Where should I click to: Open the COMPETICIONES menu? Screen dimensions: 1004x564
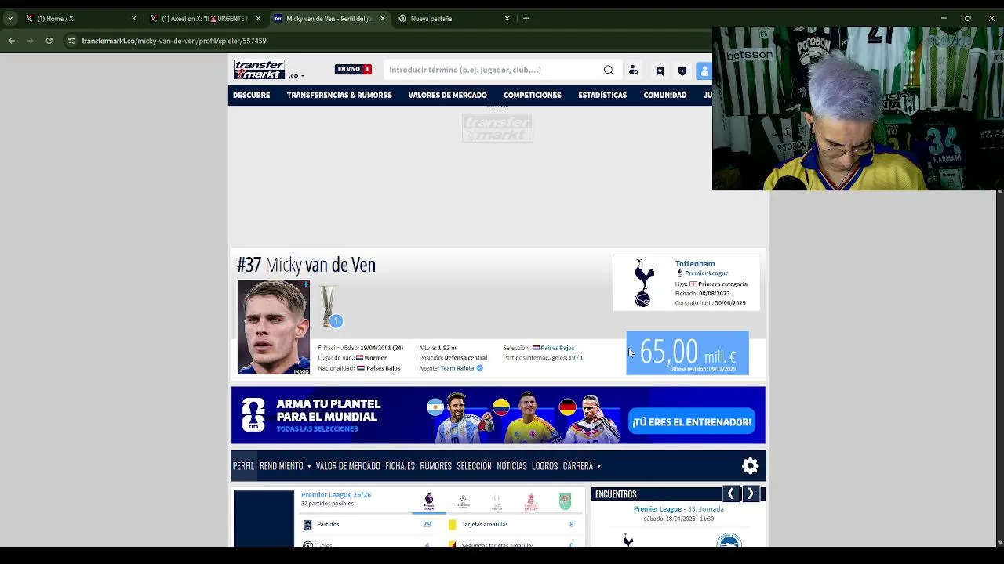coord(533,95)
